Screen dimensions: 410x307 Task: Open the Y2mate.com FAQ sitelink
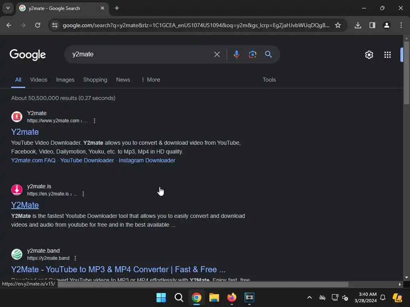pos(33,161)
